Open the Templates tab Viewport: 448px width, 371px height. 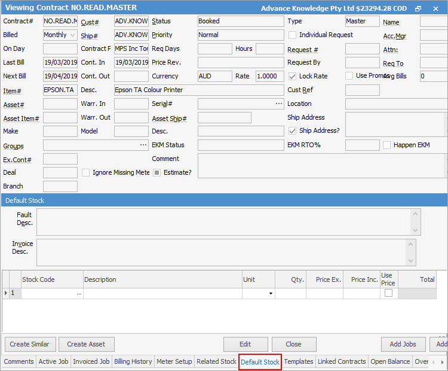[299, 361]
